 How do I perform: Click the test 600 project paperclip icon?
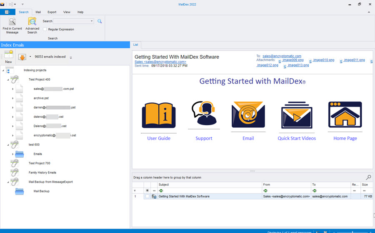[15, 144]
